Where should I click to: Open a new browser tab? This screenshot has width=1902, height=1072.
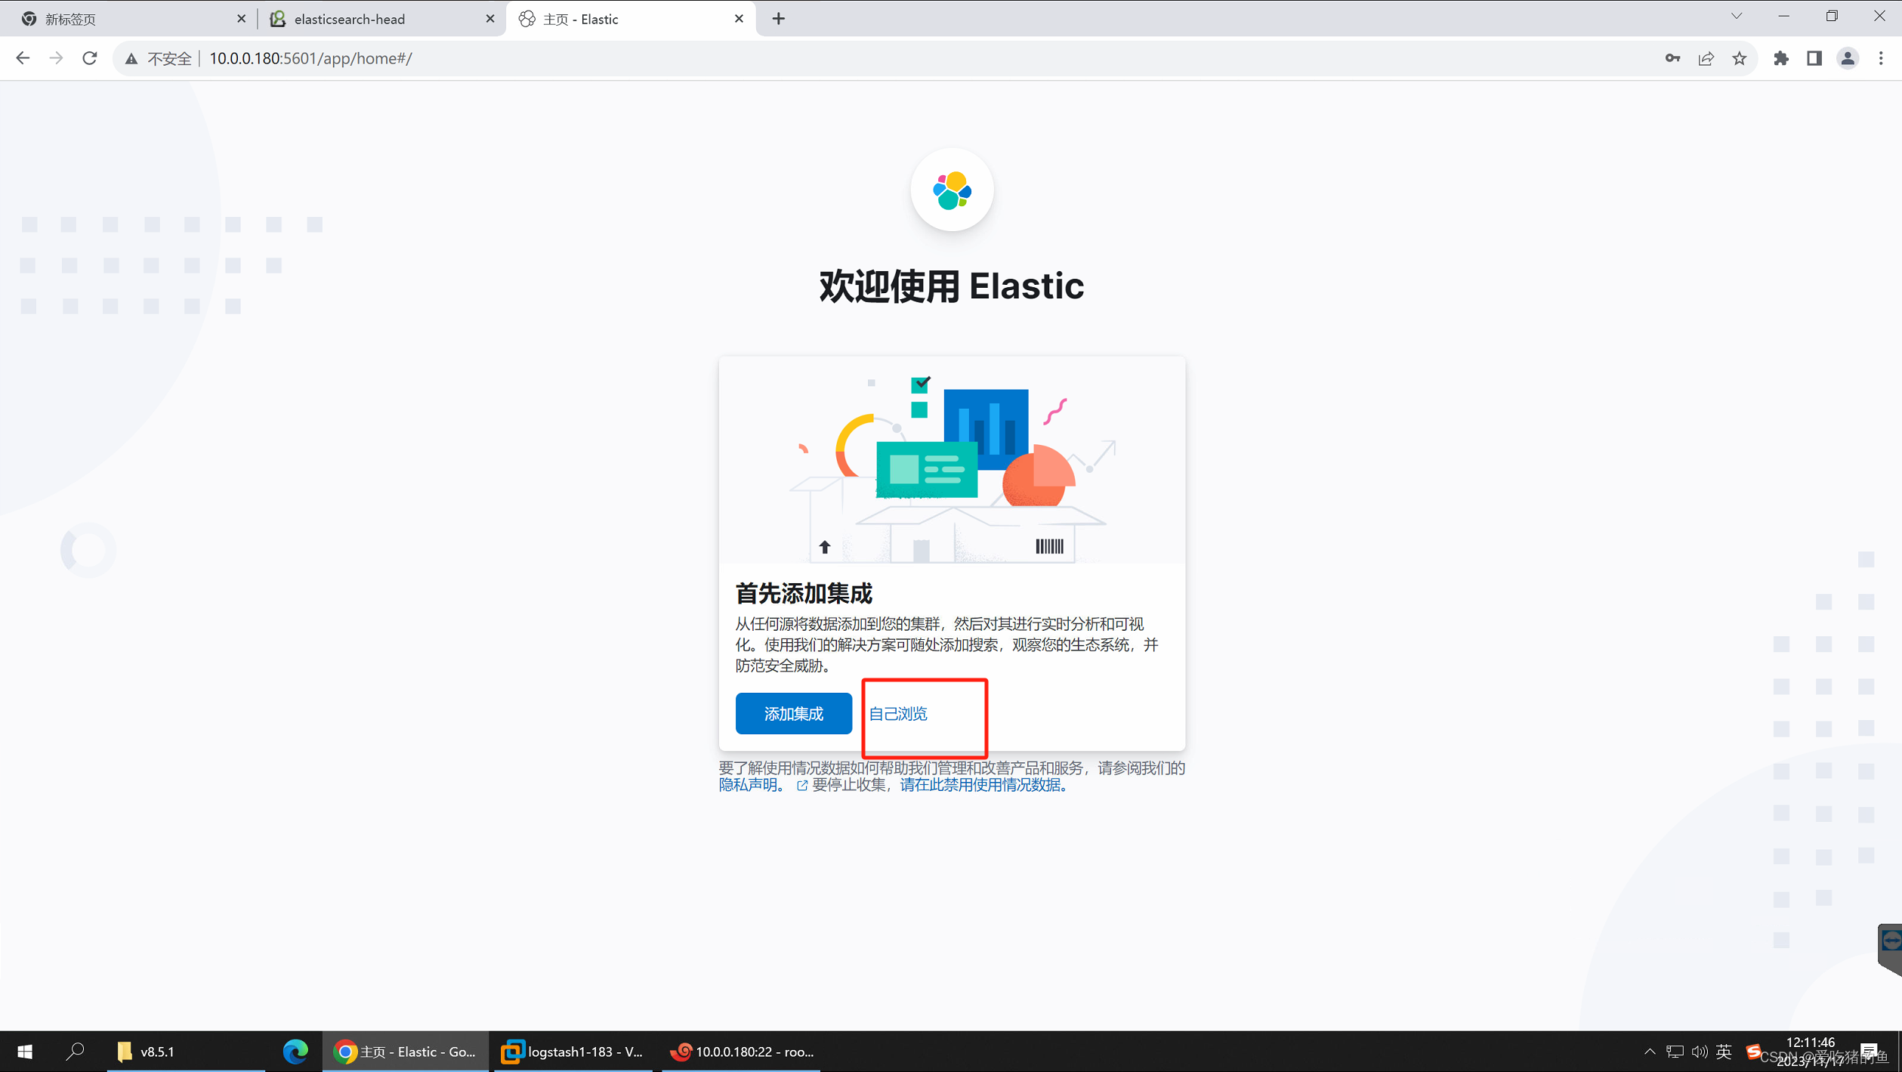click(x=779, y=19)
